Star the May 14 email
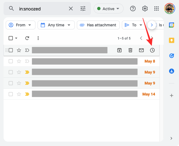The height and width of the screenshot is (146, 179). coord(19,94)
